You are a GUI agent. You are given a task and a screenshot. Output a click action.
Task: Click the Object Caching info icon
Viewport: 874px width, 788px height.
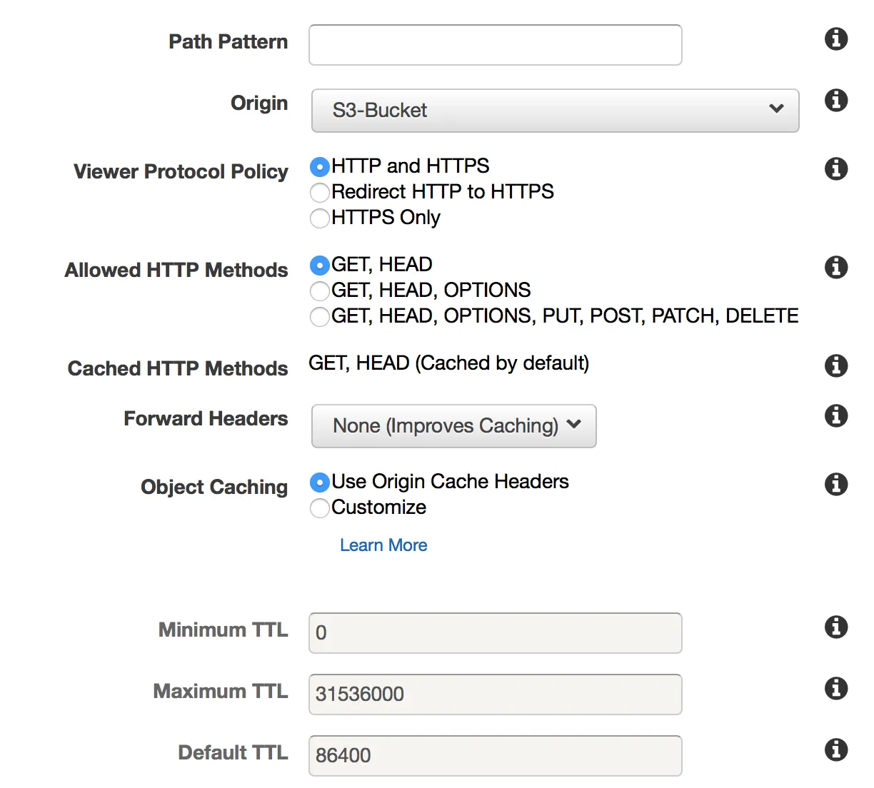click(835, 484)
